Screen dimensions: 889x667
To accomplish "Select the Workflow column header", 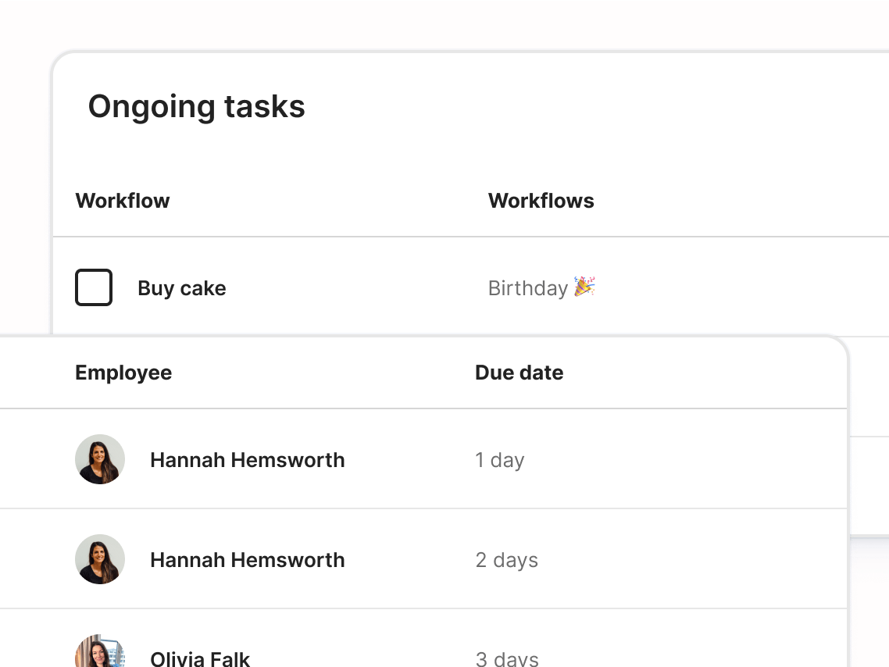I will 122,201.
